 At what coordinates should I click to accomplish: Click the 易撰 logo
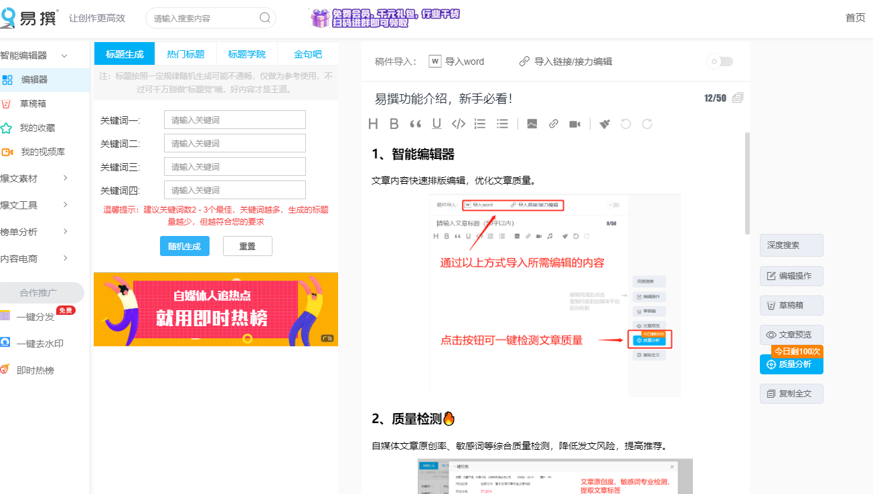(29, 17)
